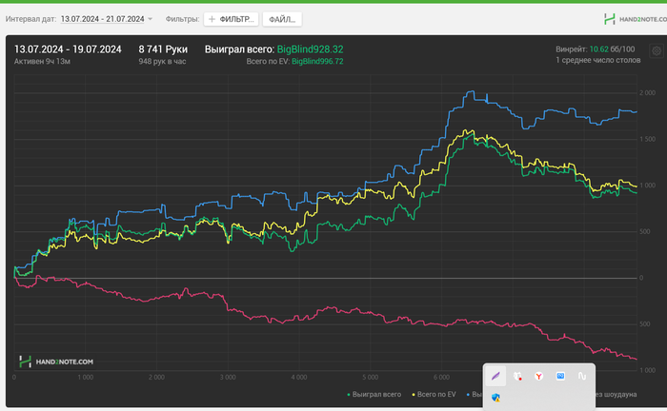
Task: Click the BigBlind996.72 EV value
Action: tap(317, 62)
